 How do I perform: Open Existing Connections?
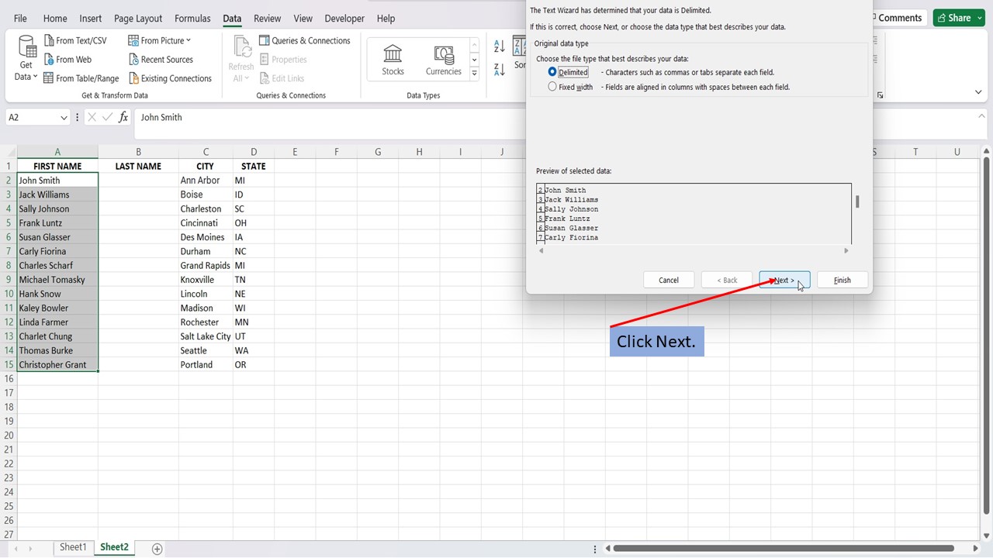coord(170,78)
